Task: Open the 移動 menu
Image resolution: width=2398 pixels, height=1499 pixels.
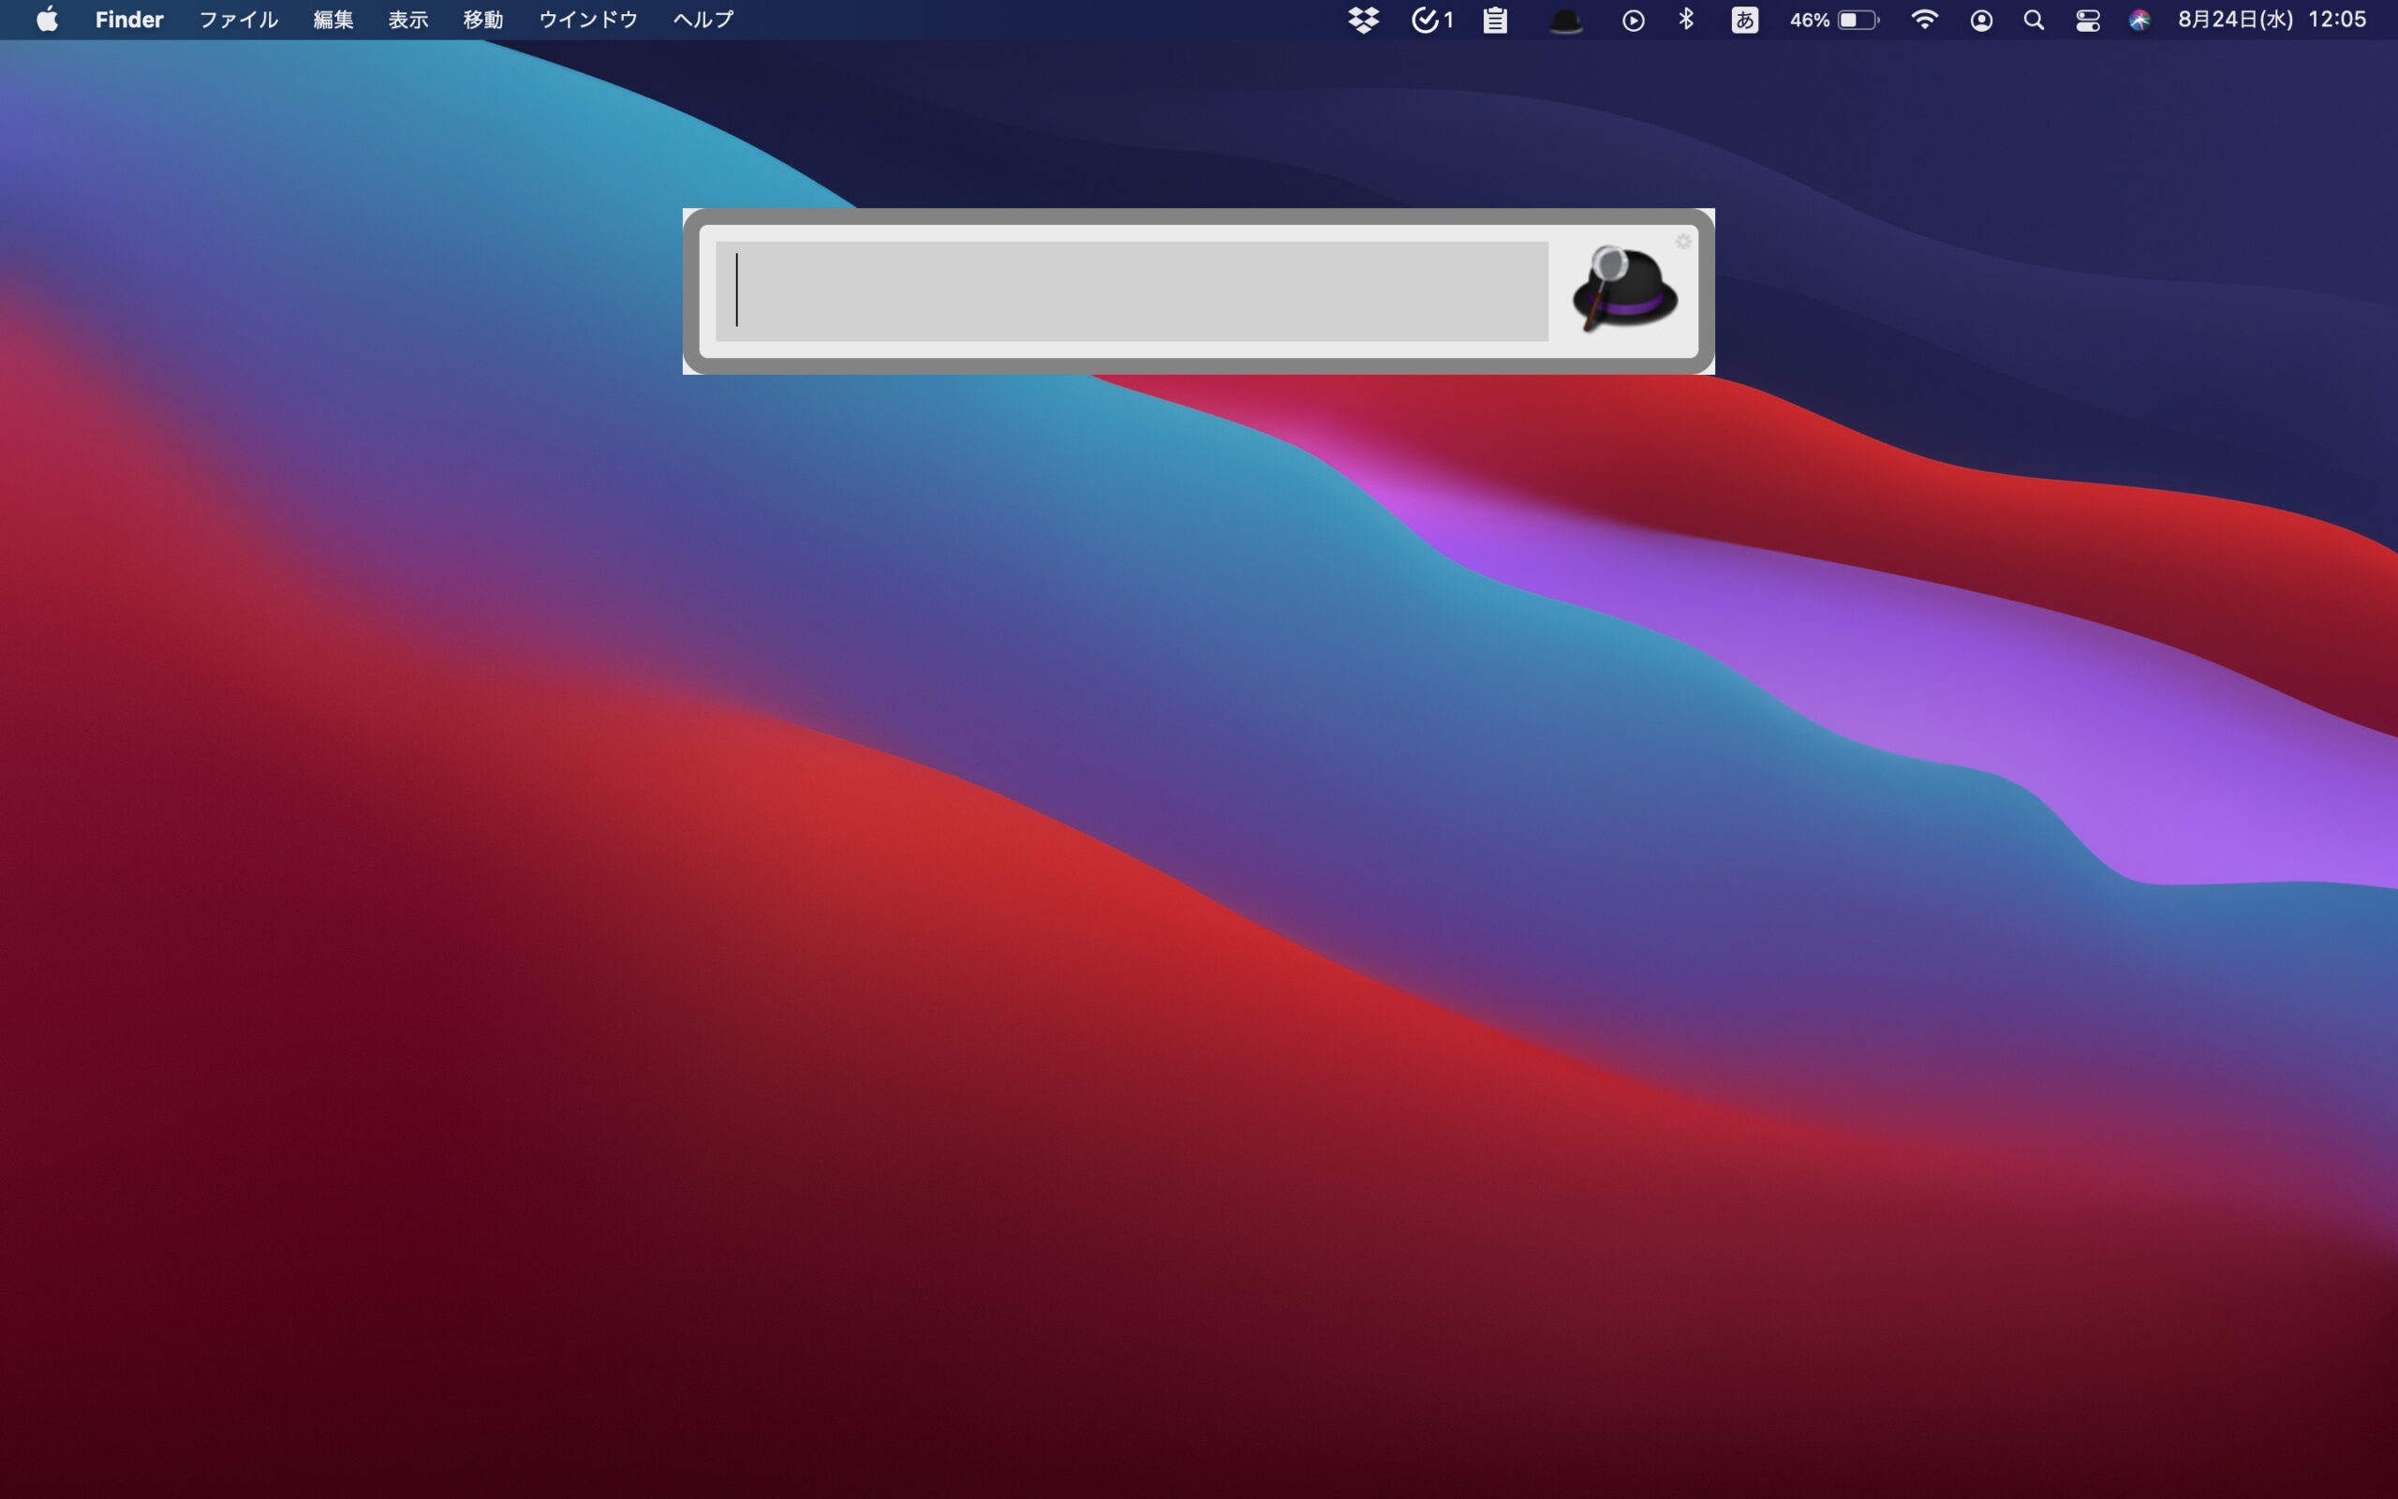Action: pyautogui.click(x=483, y=20)
